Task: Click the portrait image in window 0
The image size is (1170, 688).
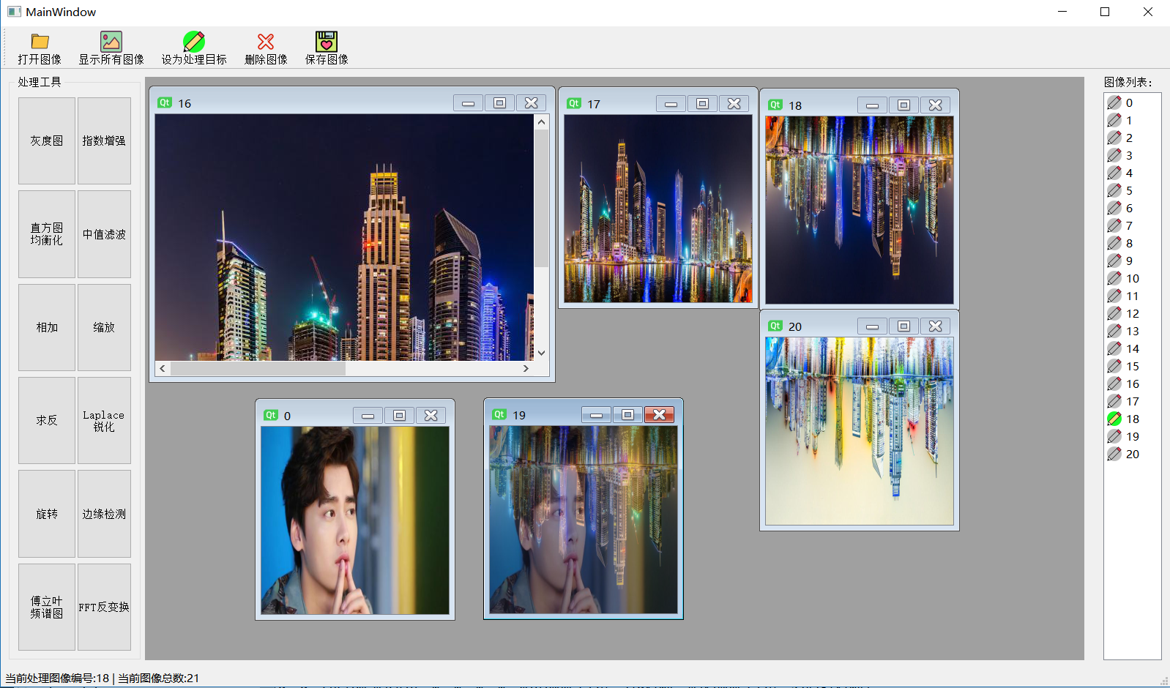Action: click(355, 520)
